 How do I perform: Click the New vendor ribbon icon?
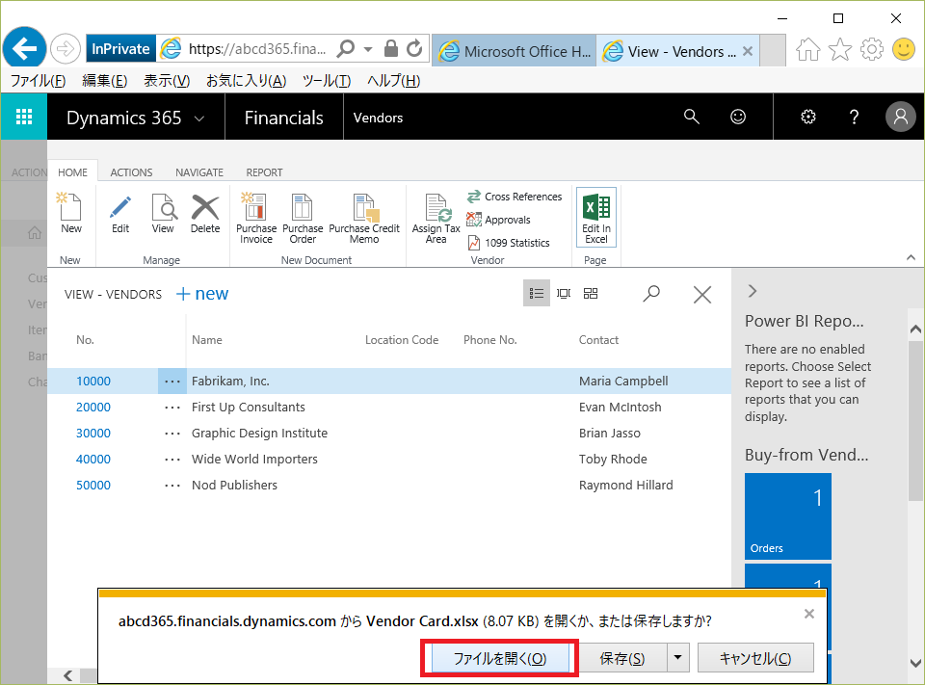click(70, 214)
